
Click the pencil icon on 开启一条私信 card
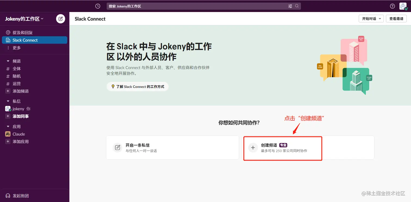pos(117,148)
